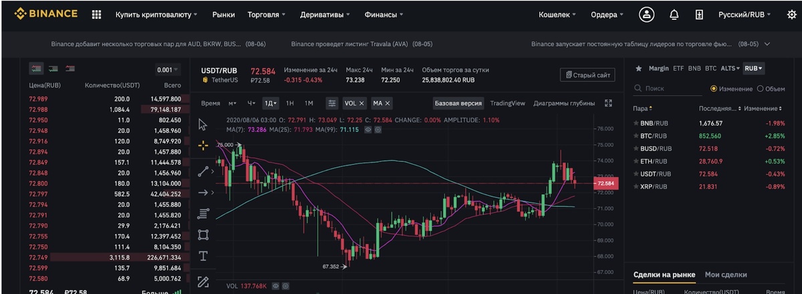Switch to the Базовая версия chart tab

[458, 103]
